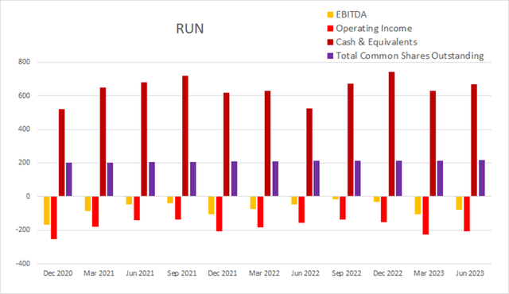The width and height of the screenshot is (509, 294).
Task: Click the Sep 2022 axis label
Action: 347,273
